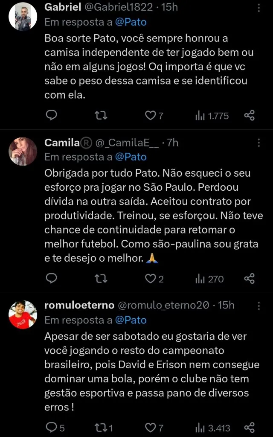Retweet romuloeterno's tweet
This screenshot has width=273, height=437.
[101, 427]
